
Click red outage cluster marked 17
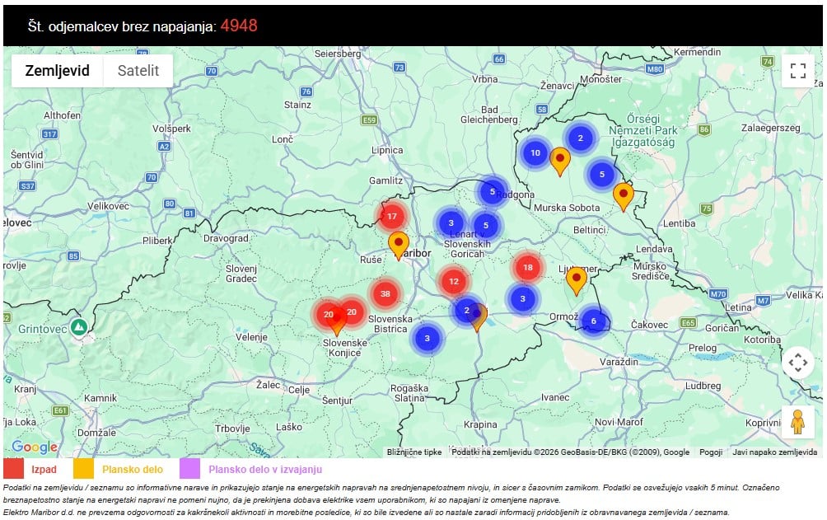coord(392,217)
